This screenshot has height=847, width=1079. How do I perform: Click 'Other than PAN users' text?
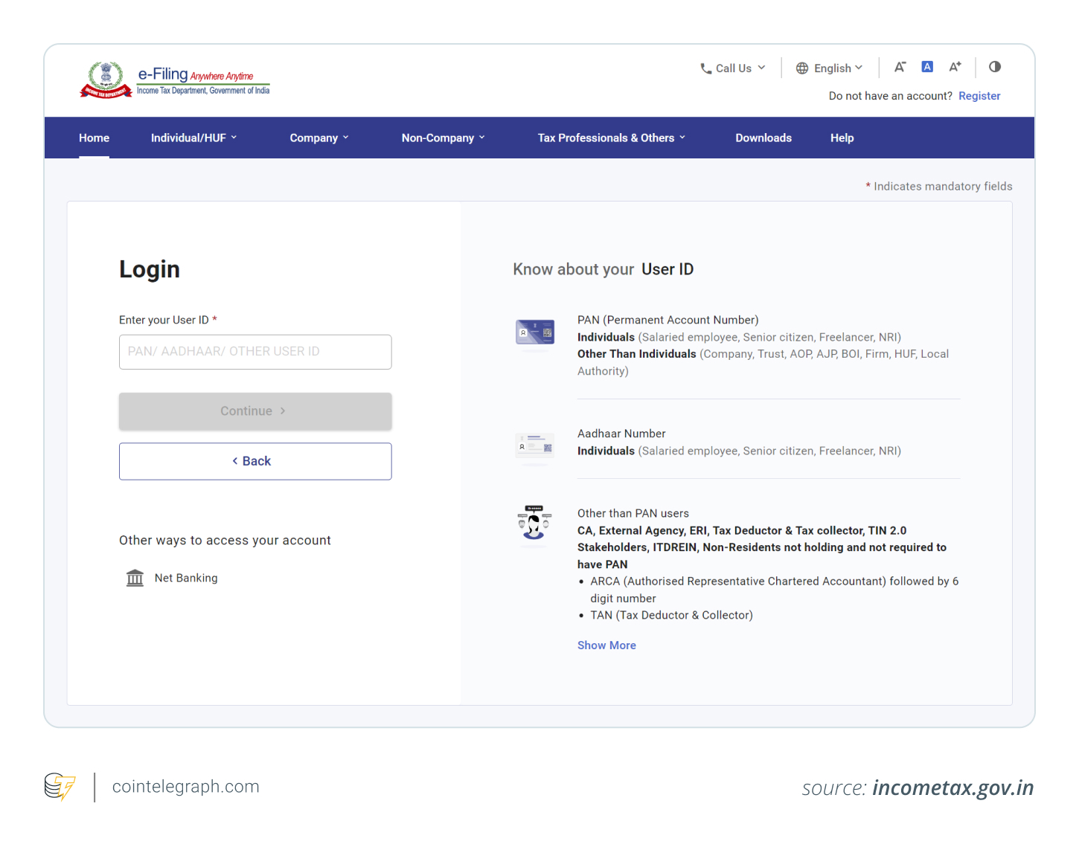click(x=633, y=513)
